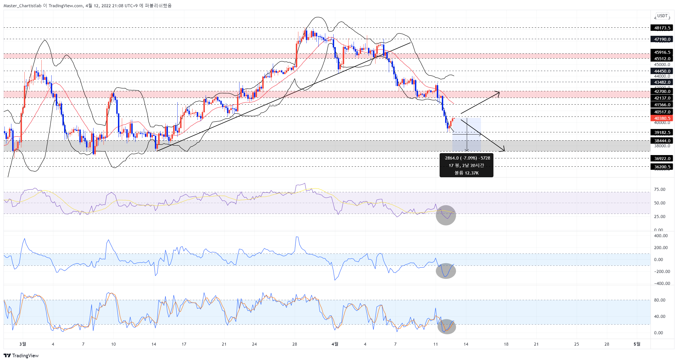Click the blue measured range rectangle
The height and width of the screenshot is (362, 678).
tap(467, 135)
